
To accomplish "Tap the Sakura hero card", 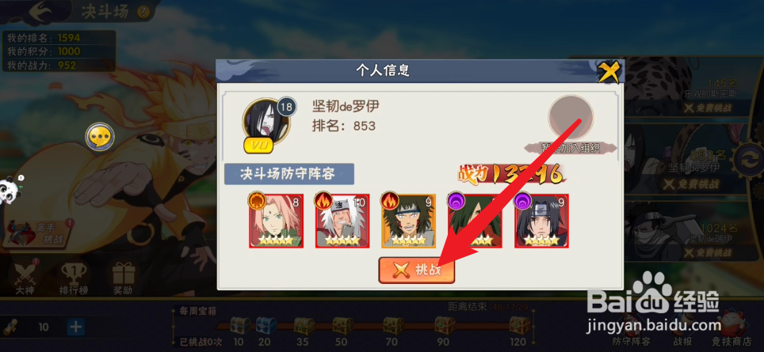I will click(277, 221).
